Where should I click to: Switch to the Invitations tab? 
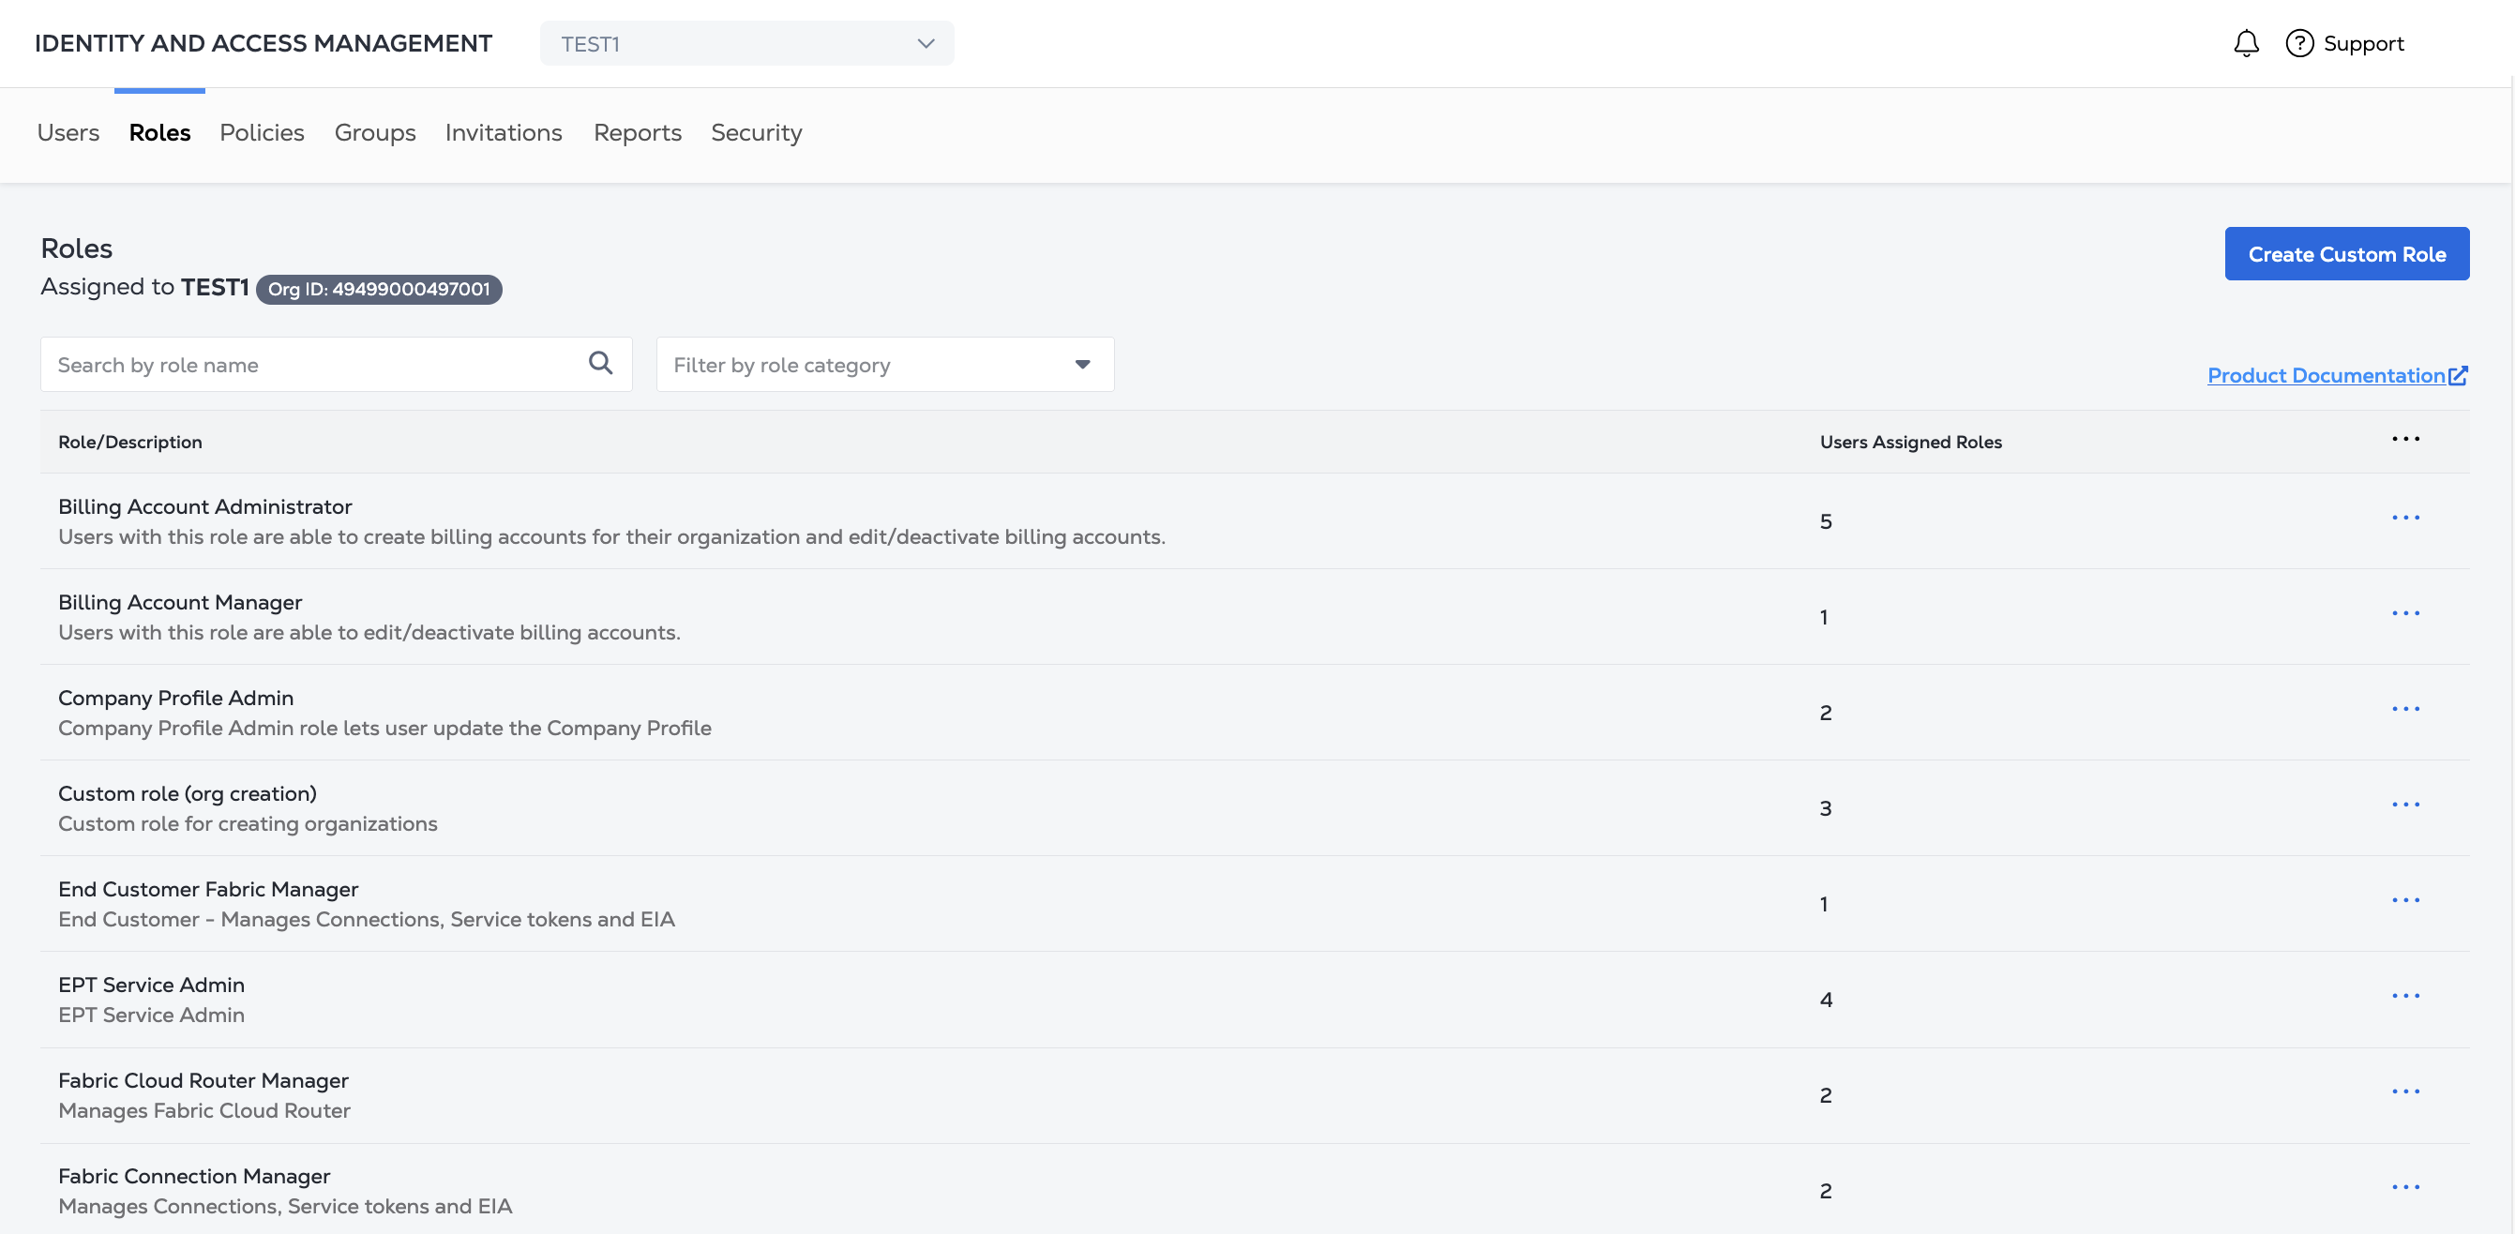click(504, 133)
